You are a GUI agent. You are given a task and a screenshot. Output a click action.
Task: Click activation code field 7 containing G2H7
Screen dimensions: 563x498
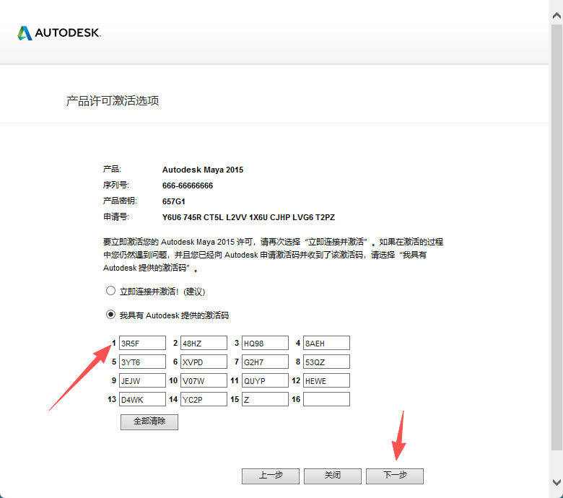pos(266,362)
